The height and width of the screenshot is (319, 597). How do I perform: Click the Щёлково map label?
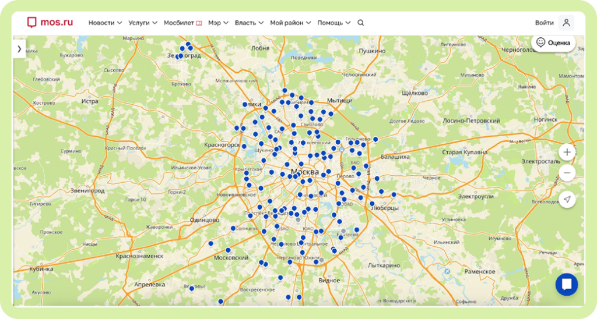415,93
